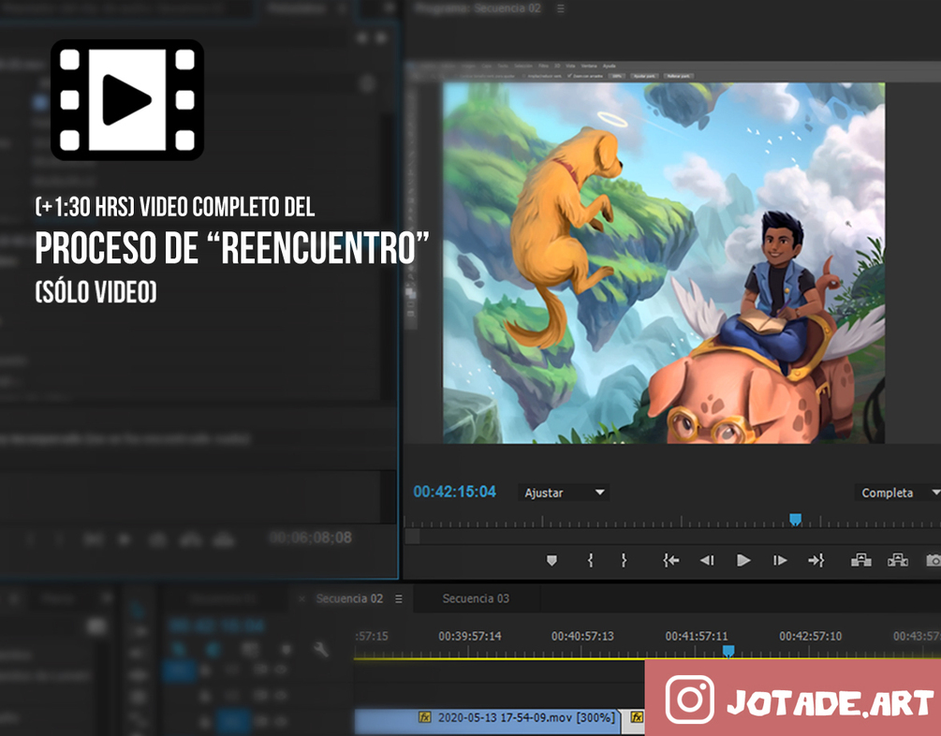Click the fx badge on 2020-05-13 clip
The width and height of the screenshot is (941, 736).
(425, 716)
